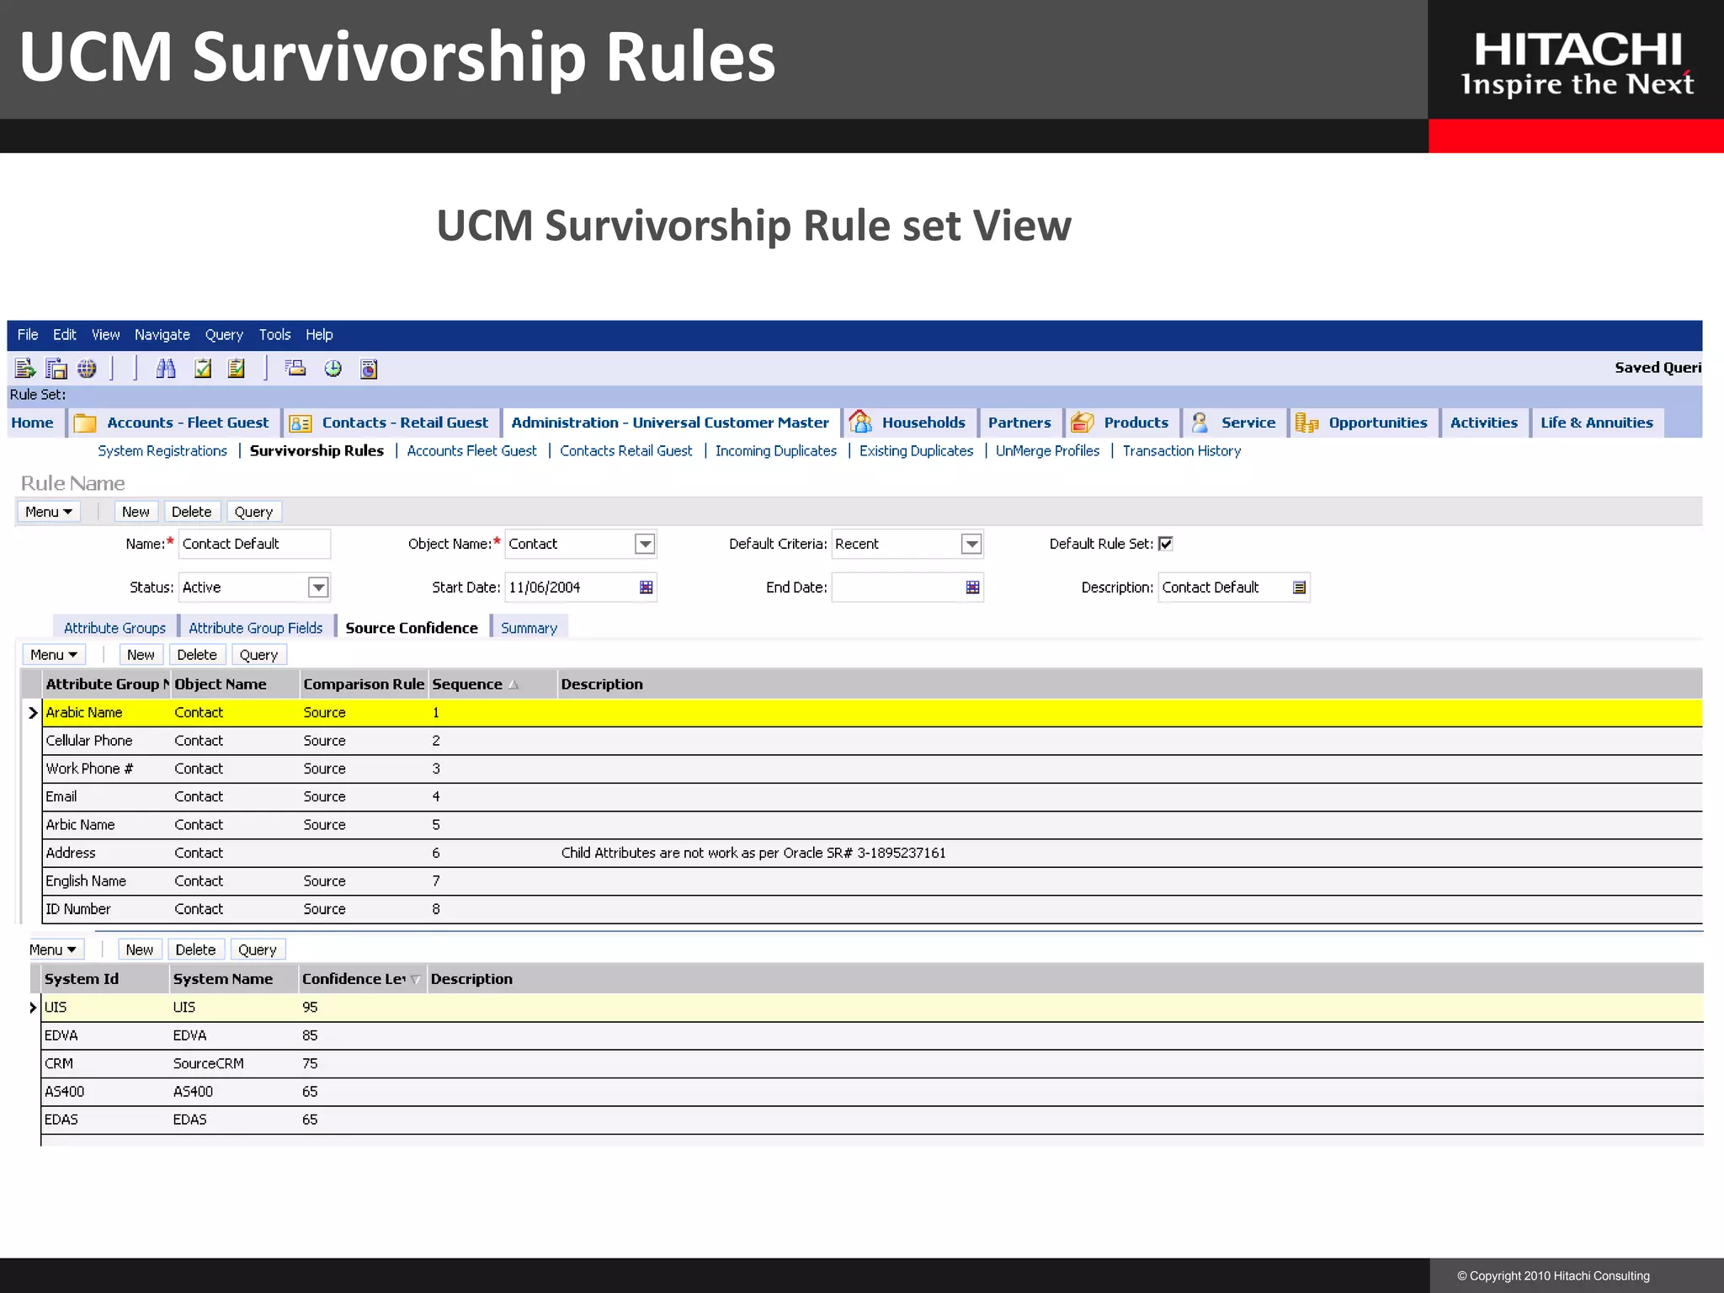Image resolution: width=1724 pixels, height=1293 pixels.
Task: Open the Tools menu
Action: click(x=274, y=334)
